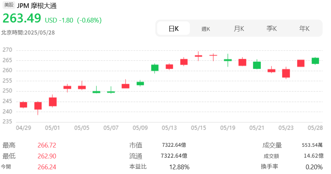
Task: Click the 05/09 green candlestick
Action: coord(140,84)
